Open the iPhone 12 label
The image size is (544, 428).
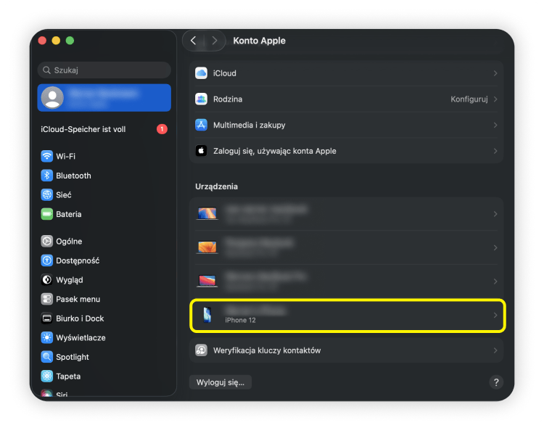pyautogui.click(x=240, y=320)
